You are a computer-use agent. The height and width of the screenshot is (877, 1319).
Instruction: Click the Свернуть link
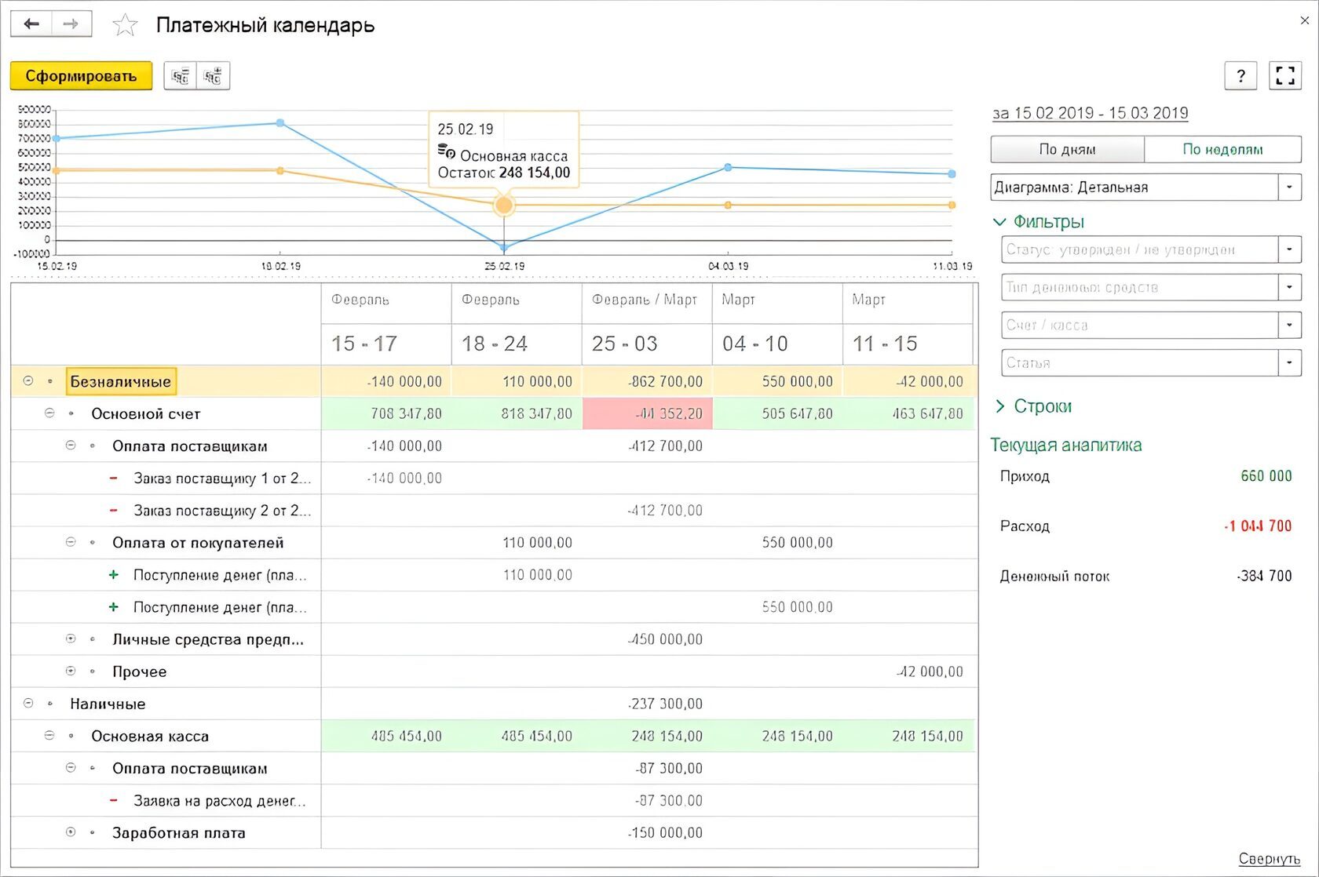[1269, 858]
